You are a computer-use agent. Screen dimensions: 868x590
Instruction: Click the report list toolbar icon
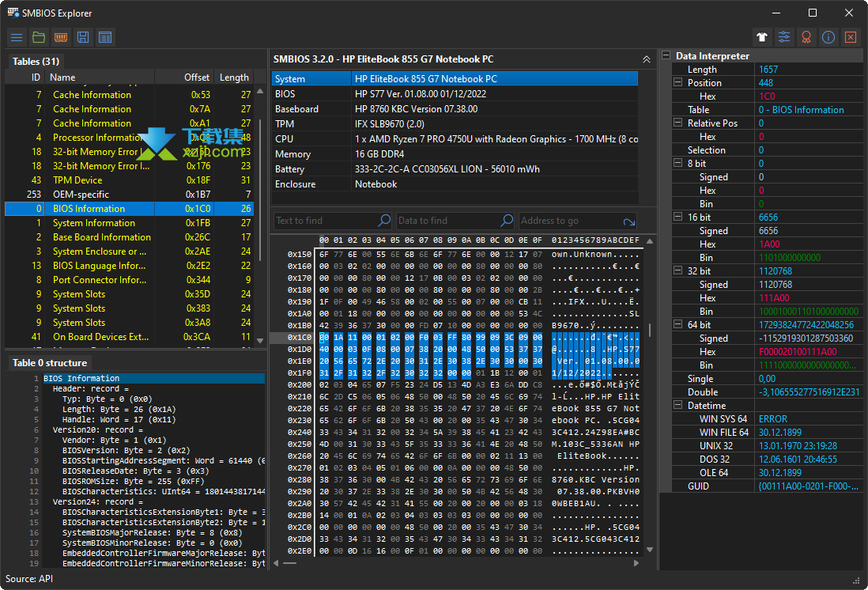(x=105, y=37)
